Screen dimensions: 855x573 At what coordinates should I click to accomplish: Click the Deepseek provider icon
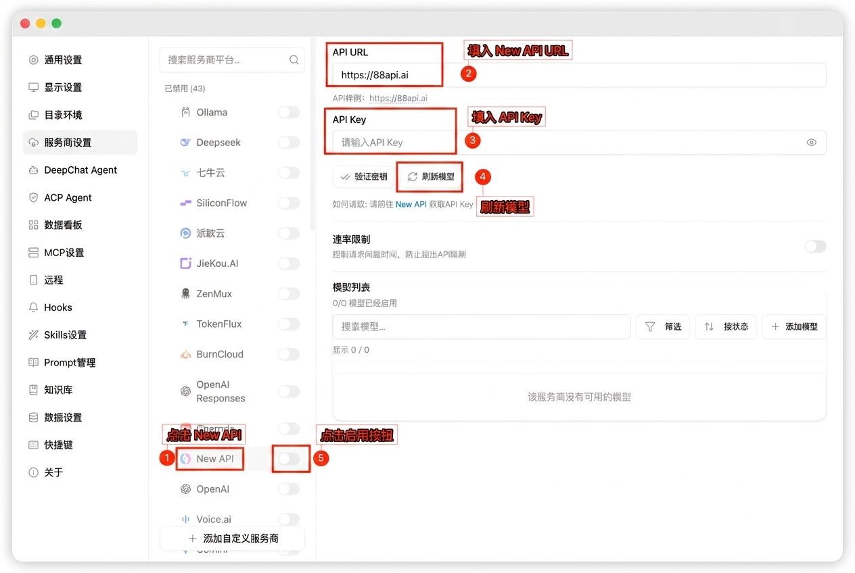(185, 143)
